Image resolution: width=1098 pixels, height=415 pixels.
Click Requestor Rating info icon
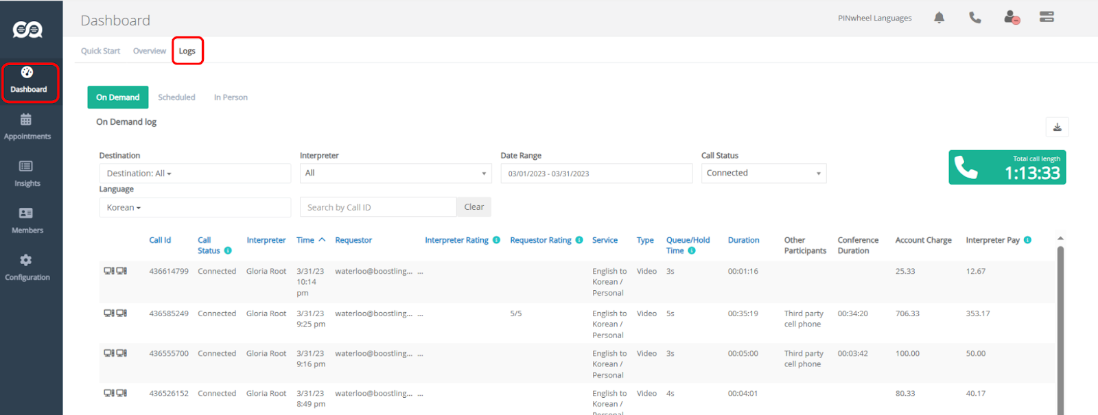coord(579,240)
